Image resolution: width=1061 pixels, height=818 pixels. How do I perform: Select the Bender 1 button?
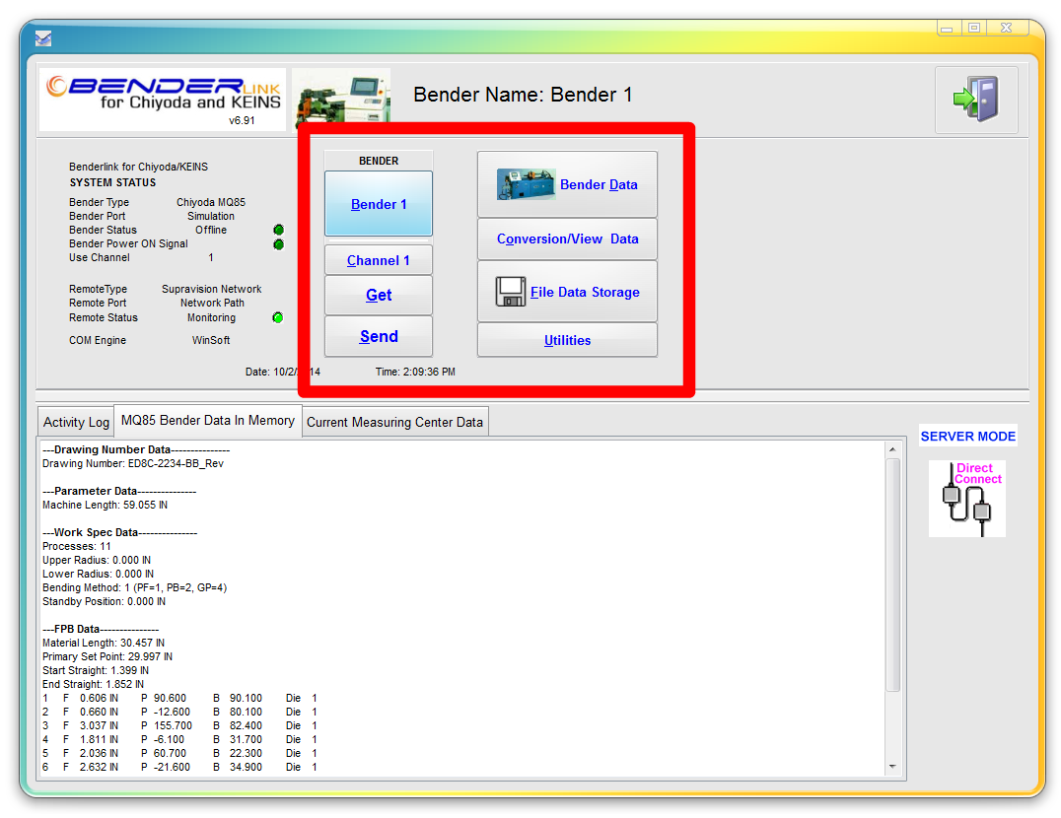379,204
